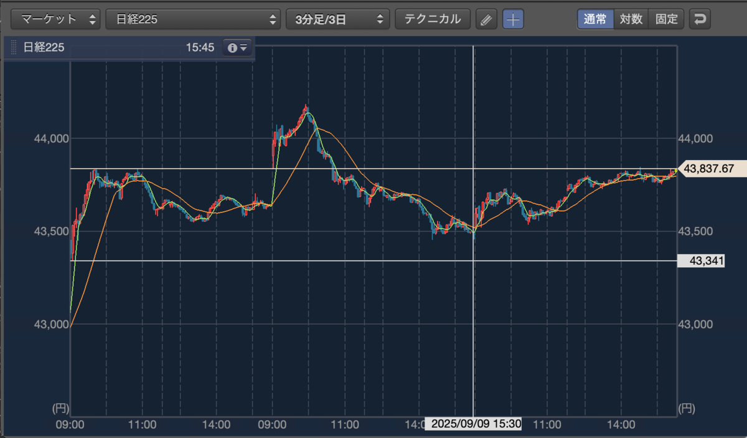Select the pencil drawing tool icon
Viewport: 747px width, 438px height.
(487, 19)
